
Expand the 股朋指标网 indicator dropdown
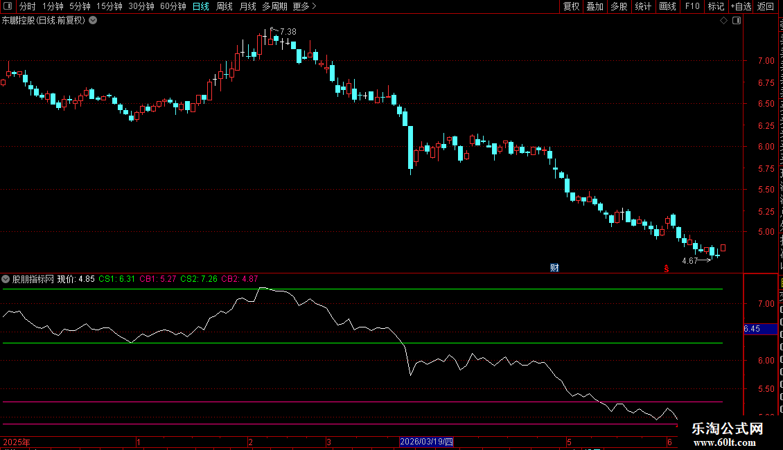(6, 279)
